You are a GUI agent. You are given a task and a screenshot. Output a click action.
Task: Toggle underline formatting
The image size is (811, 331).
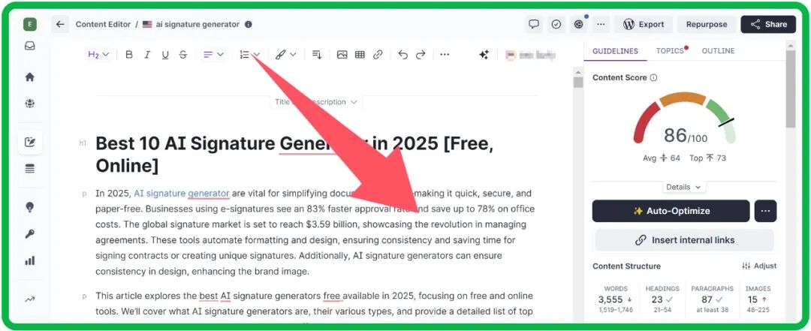point(165,55)
